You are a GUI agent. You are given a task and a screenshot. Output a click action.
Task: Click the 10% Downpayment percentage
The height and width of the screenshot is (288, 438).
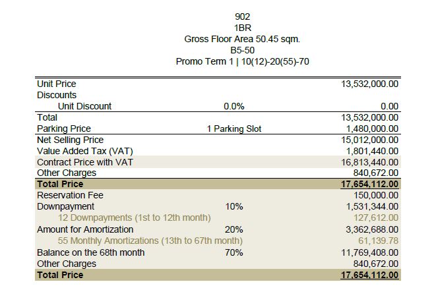[234, 207]
